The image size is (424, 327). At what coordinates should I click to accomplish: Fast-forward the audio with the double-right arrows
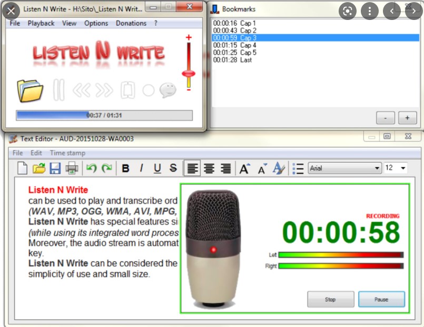pos(104,90)
